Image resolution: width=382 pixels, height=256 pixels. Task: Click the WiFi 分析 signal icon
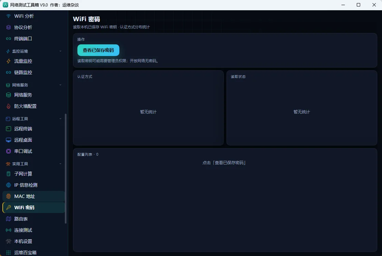point(9,16)
